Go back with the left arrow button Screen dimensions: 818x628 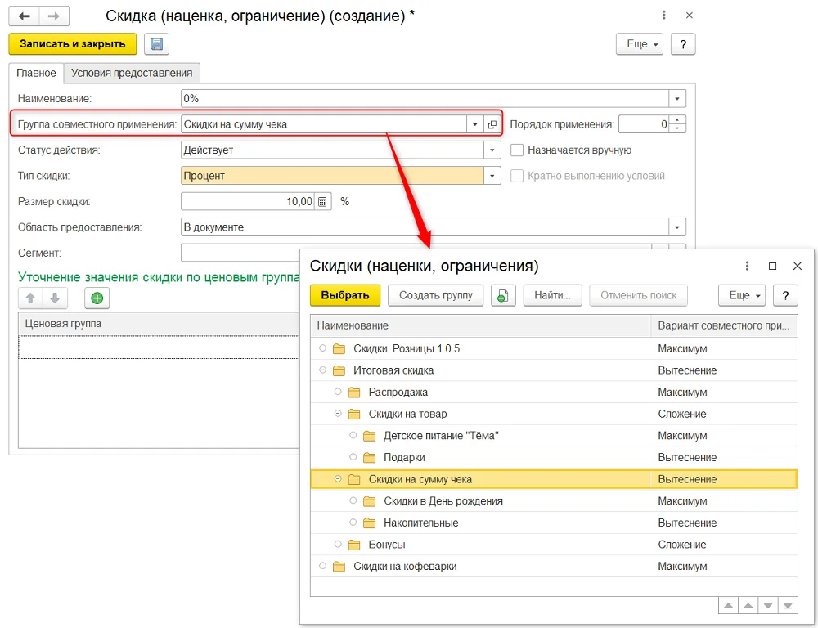coord(24,16)
